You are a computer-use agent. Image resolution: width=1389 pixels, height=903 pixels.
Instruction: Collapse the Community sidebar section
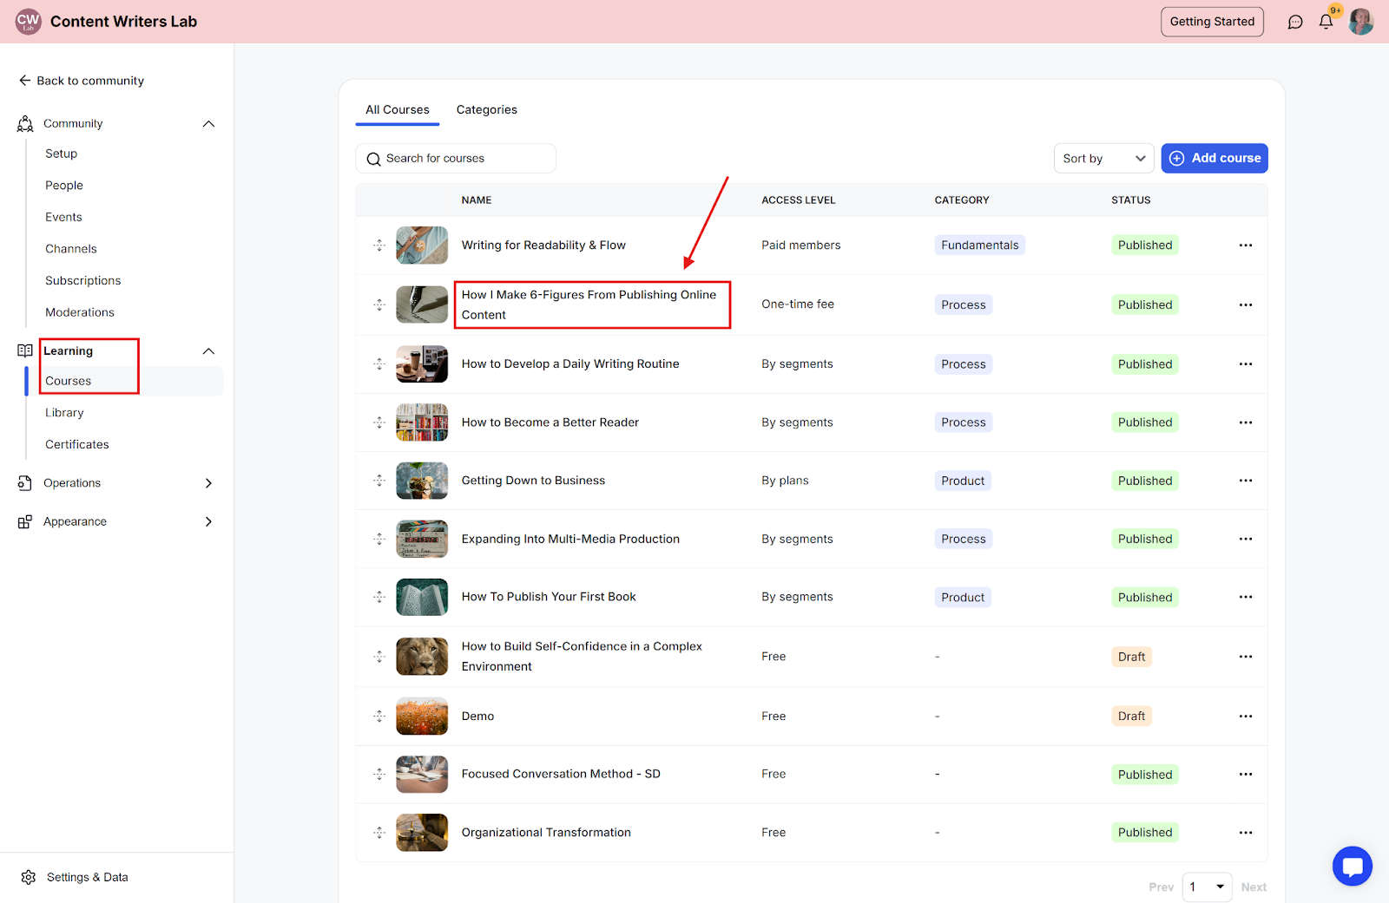(208, 124)
